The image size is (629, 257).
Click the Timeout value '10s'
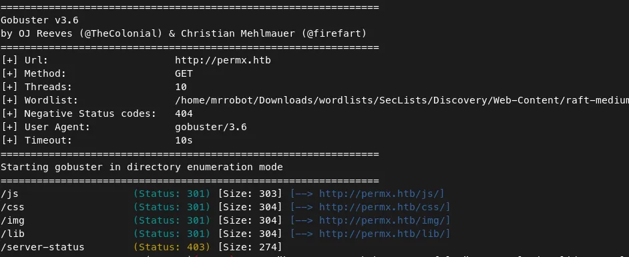(x=184, y=140)
